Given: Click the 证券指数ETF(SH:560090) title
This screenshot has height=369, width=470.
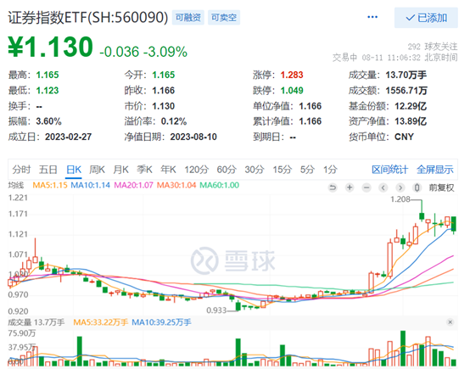Looking at the screenshot, I should tap(88, 17).
